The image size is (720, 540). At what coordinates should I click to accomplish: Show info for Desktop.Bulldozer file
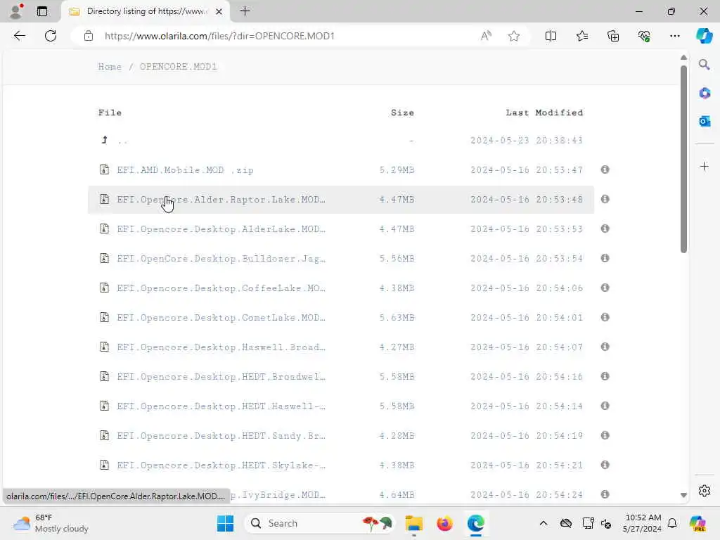point(605,258)
